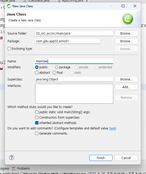Viewport: 146px width, 174px height.
Task: Enable the Enclosing type checkbox
Action: pyautogui.click(x=9, y=49)
